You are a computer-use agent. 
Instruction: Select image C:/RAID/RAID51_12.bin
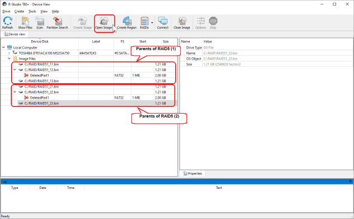[x=41, y=70]
